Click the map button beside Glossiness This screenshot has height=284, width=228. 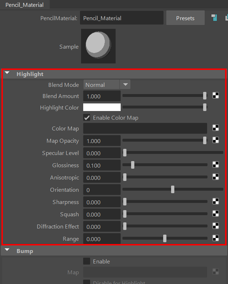[215, 165]
